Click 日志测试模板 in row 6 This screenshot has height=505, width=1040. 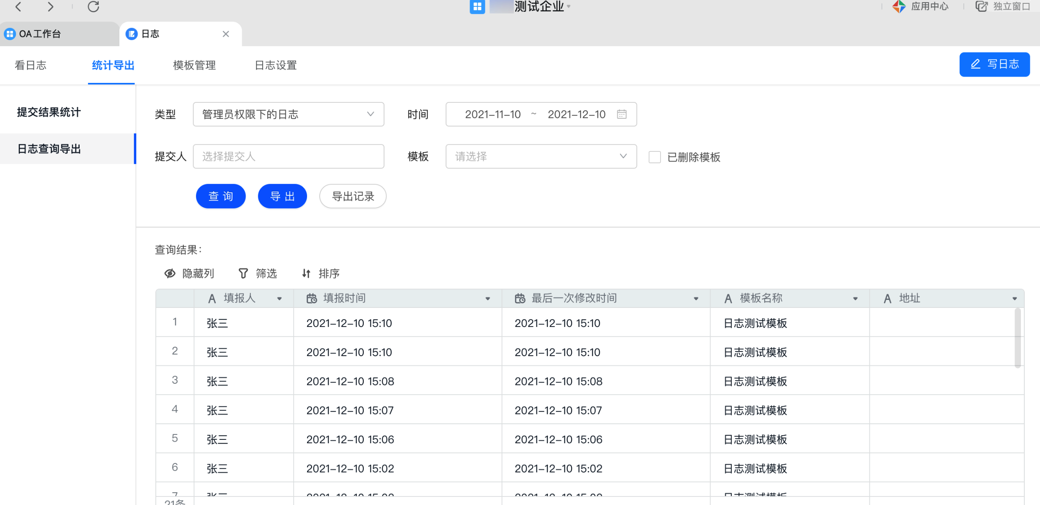(x=755, y=469)
